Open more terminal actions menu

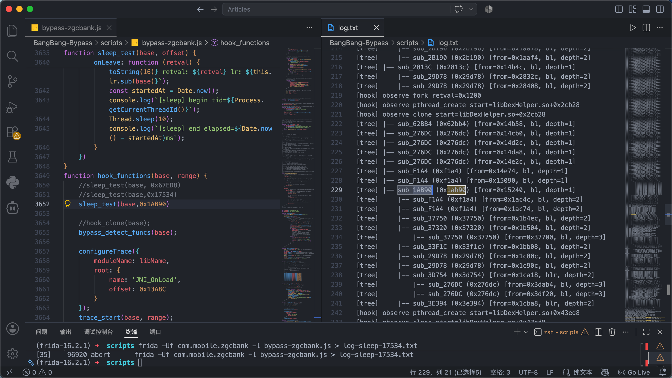(626, 332)
